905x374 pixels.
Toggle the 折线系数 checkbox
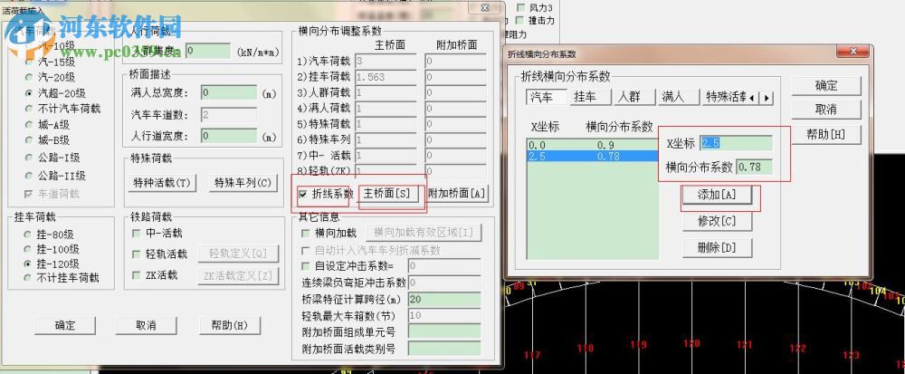coord(303,195)
